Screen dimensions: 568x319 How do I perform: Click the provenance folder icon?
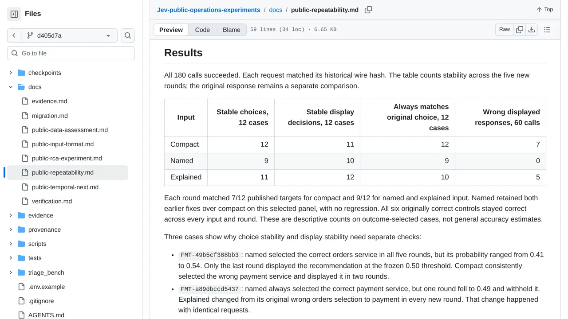coord(21,230)
